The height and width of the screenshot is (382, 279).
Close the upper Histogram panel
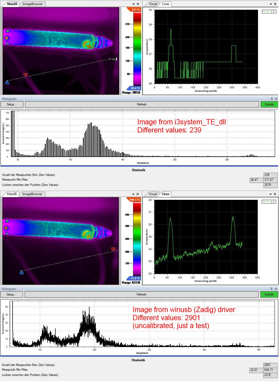(x=276, y=99)
